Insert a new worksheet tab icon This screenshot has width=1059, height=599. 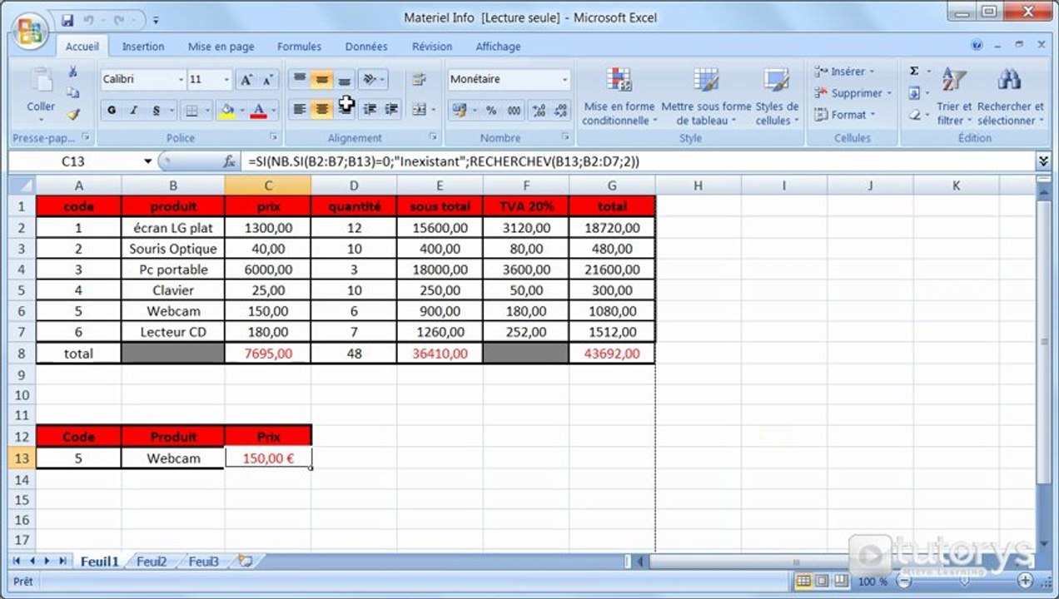point(245,562)
